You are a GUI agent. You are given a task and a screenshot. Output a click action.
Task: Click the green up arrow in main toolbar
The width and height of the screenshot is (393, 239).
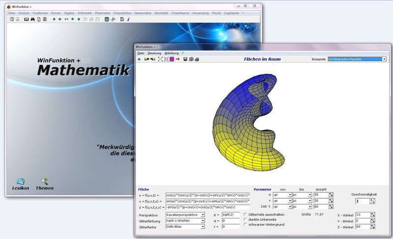click(x=79, y=19)
